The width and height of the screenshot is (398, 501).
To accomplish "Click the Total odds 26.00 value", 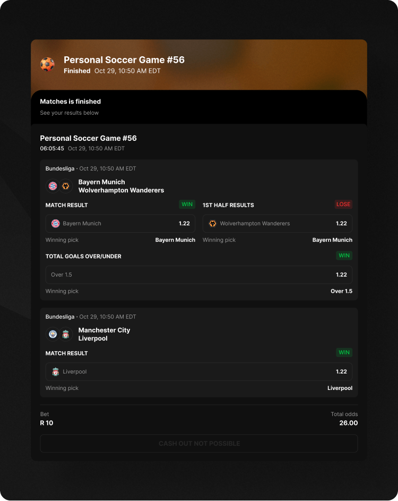I will coord(348,423).
